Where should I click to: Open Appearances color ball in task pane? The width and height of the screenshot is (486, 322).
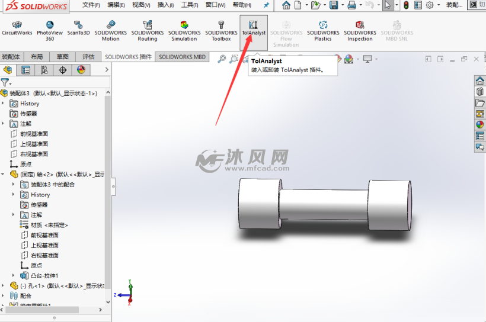click(480, 124)
